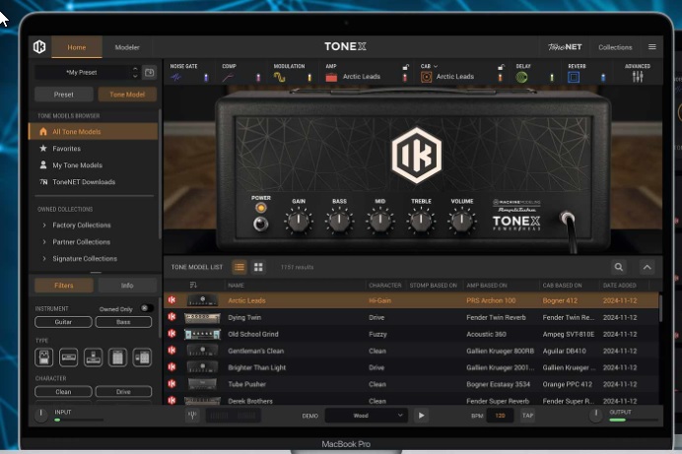Click the IK badge on Dying Twin row
This screenshot has width=682, height=454.
172,317
